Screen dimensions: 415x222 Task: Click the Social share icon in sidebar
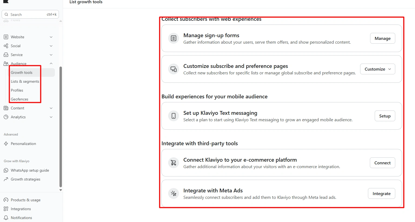coord(6,46)
